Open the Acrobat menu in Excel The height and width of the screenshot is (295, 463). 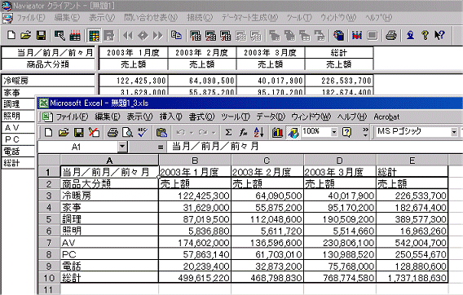386,117
